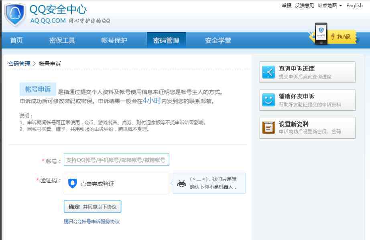Click the 查询申诉进度 progress query icon
Image resolution: width=370 pixels, height=240 pixels.
268,72
